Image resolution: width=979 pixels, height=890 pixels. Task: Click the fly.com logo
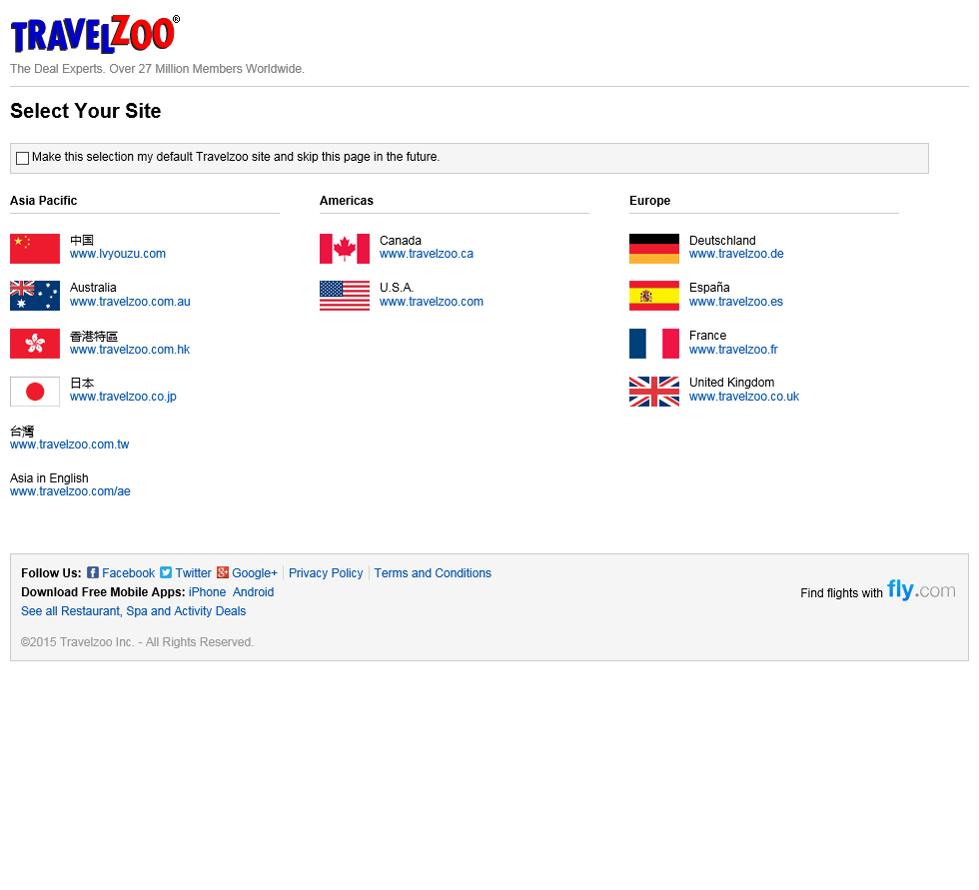tap(921, 589)
